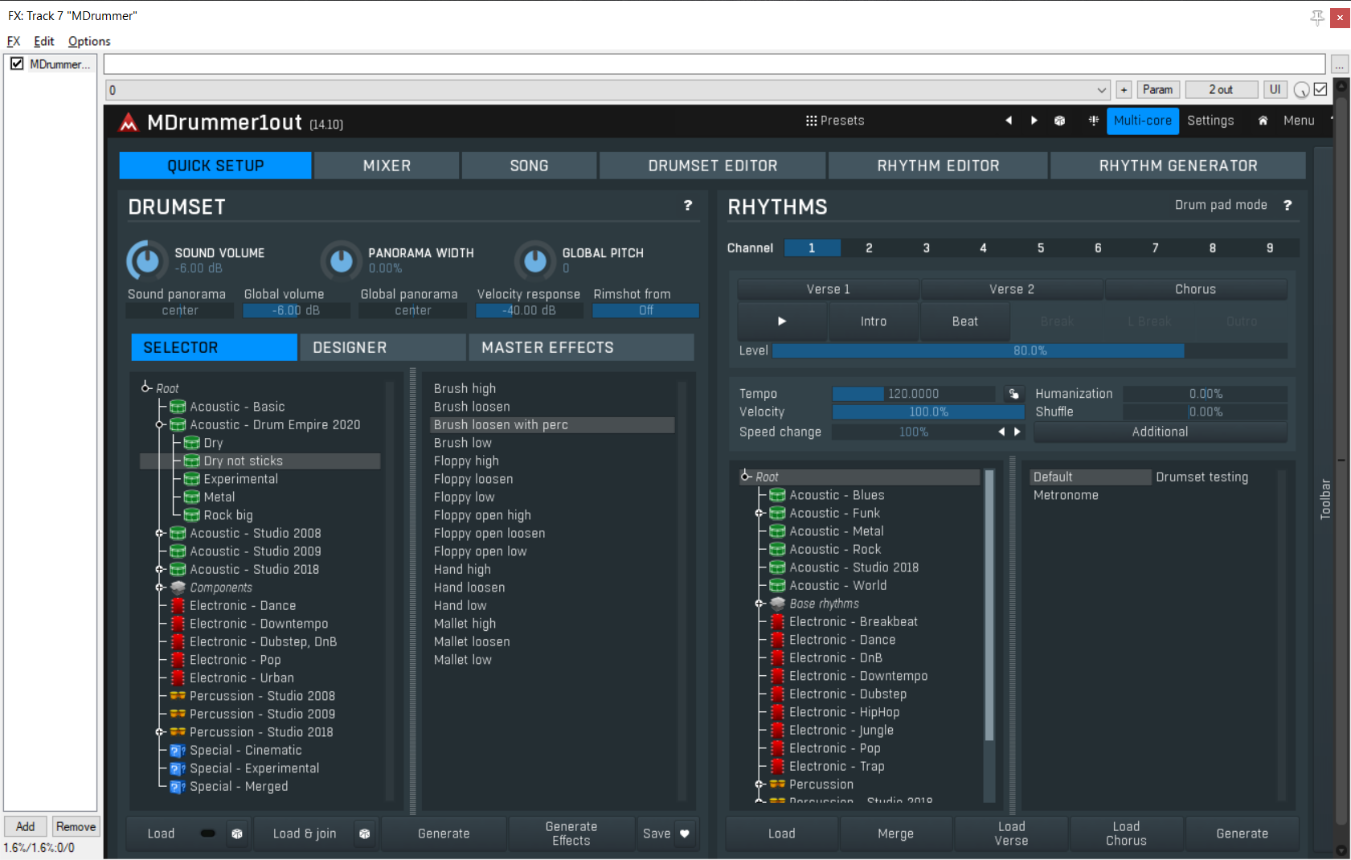Toggle the Multi-core button
The height and width of the screenshot is (860, 1351).
(x=1142, y=121)
